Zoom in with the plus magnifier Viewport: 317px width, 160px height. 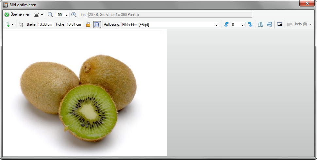(74, 15)
